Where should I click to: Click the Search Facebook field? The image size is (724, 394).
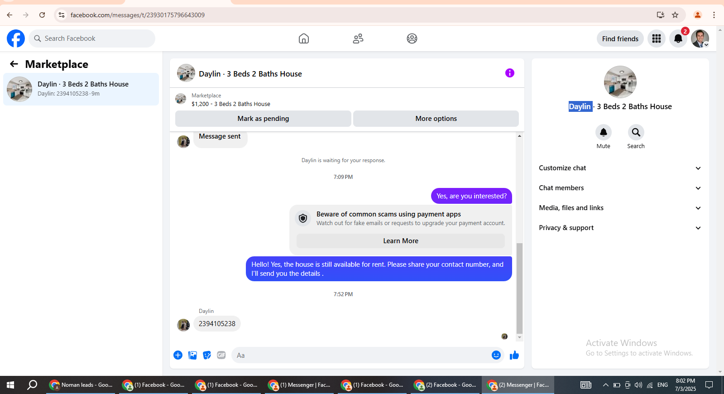click(x=92, y=38)
